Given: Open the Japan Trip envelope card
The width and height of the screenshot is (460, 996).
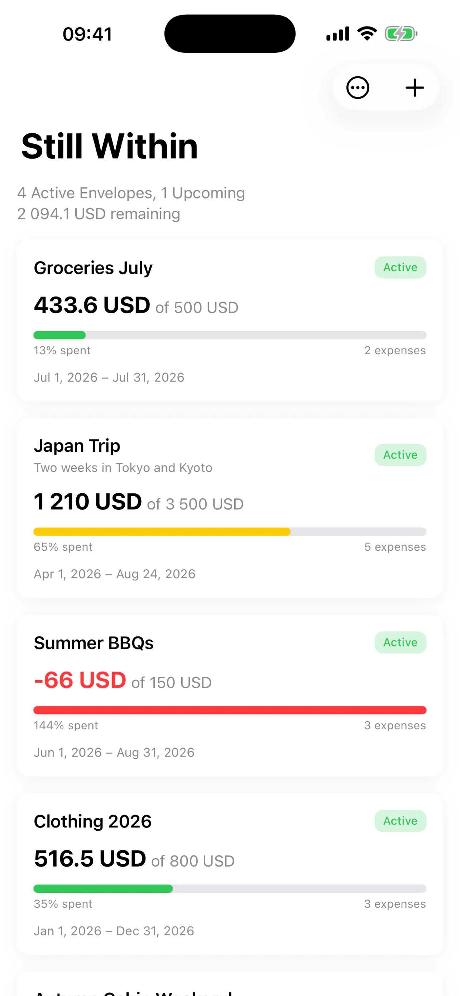Looking at the screenshot, I should (230, 508).
